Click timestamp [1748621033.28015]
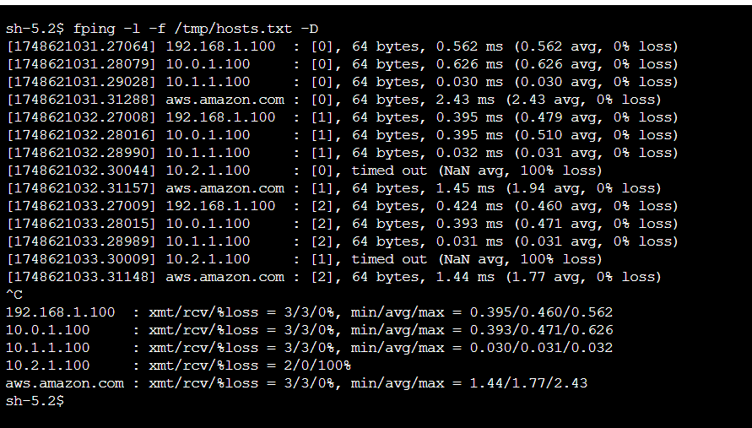 coord(81,224)
